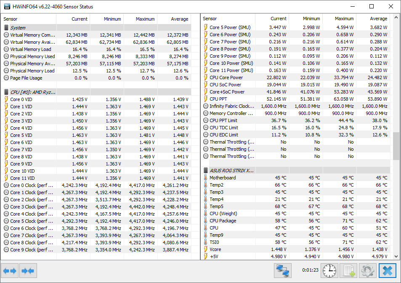Screen dimensions: 401x283
Task: Click the circle icon beside Page File Usage
Action: tap(6, 78)
